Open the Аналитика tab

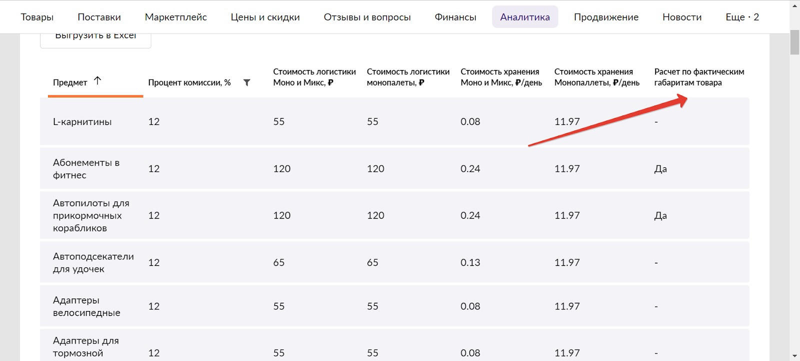(524, 17)
